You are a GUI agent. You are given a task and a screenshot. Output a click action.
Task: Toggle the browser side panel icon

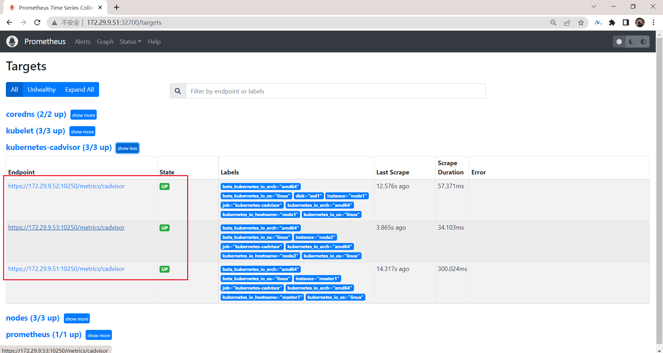point(626,22)
